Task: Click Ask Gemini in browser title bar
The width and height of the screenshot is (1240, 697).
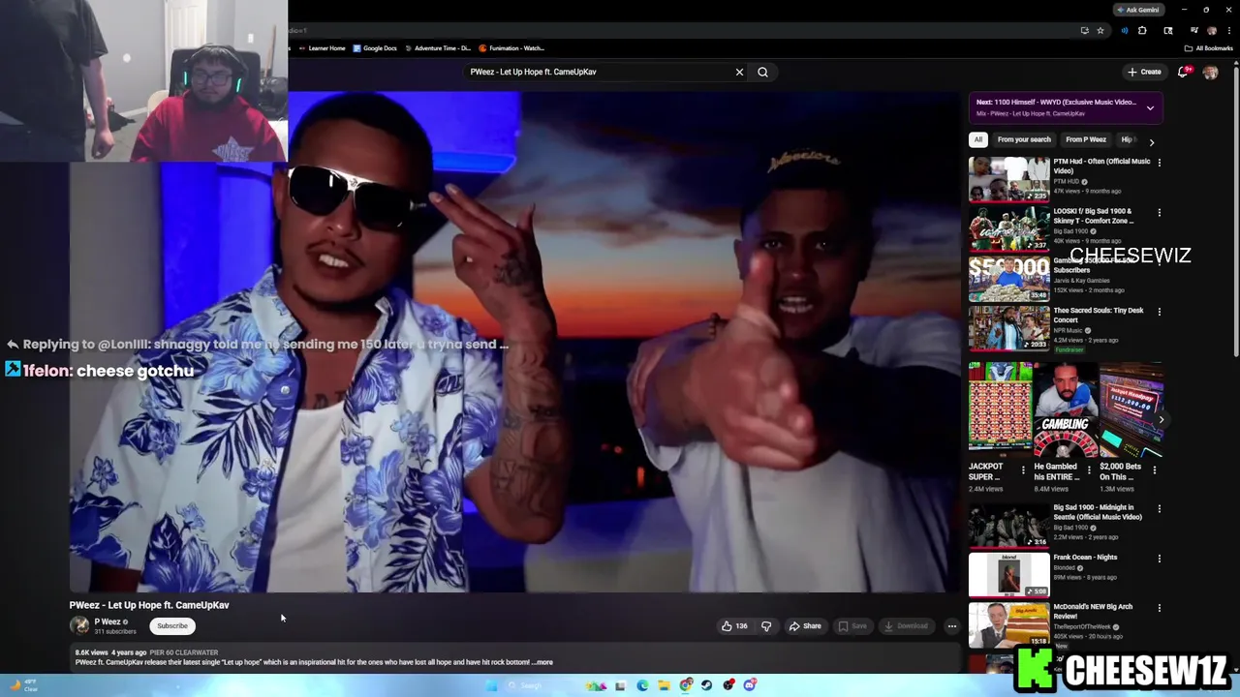Action: pyautogui.click(x=1139, y=10)
